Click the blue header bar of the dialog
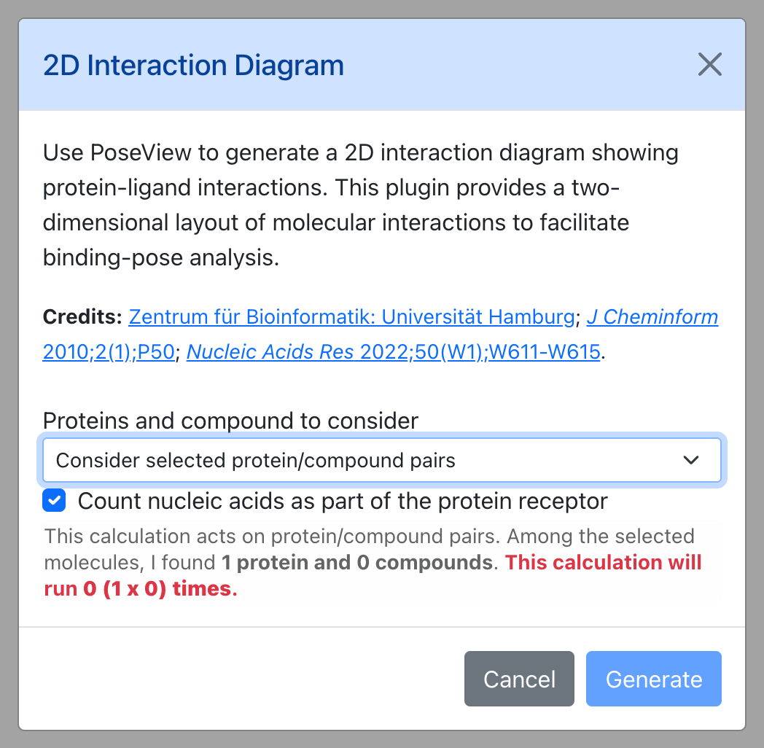Screen dimensions: 764x748 tap(382, 65)
